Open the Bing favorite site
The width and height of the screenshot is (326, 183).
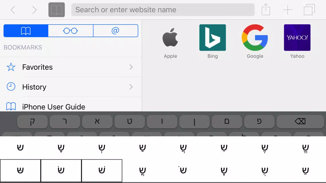pos(212,42)
